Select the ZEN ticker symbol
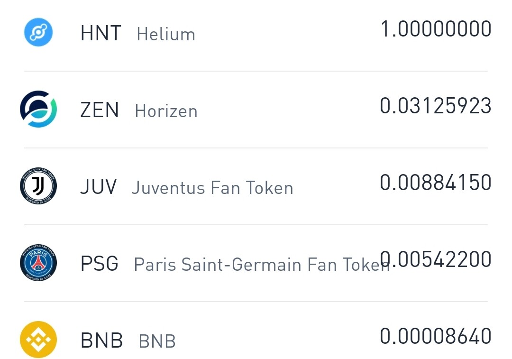Image resolution: width=512 pixels, height=359 pixels. pyautogui.click(x=100, y=110)
